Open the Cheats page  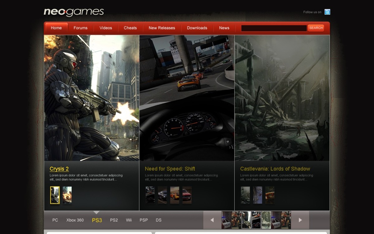click(130, 28)
